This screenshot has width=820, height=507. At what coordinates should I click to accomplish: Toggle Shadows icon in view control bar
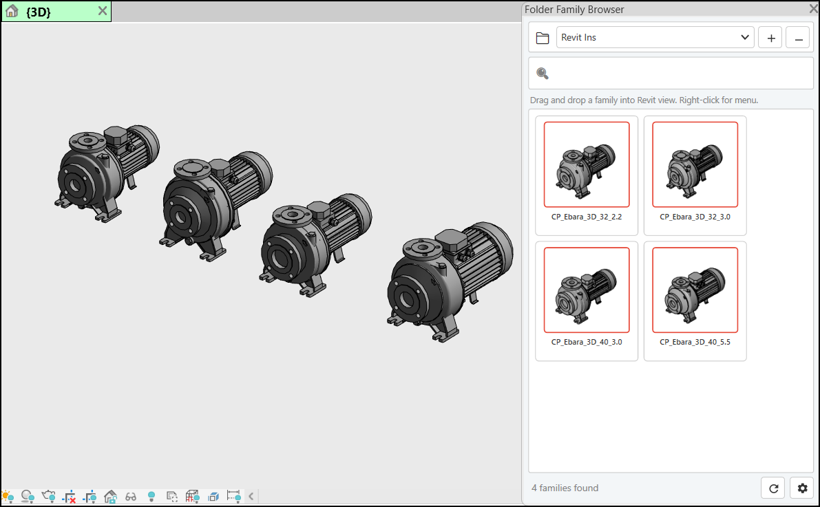pos(28,496)
